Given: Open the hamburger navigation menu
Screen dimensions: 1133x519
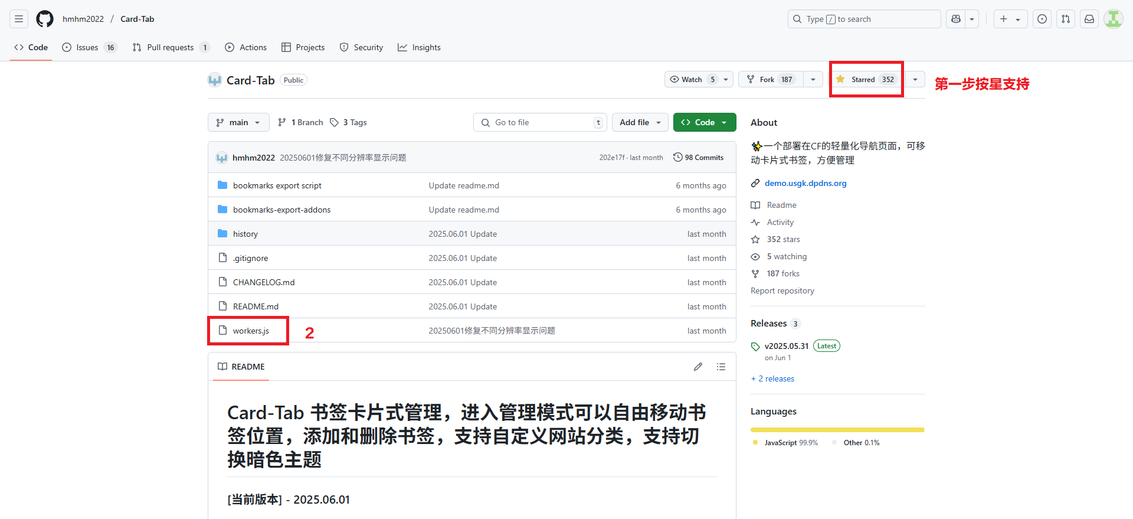Looking at the screenshot, I should pyautogui.click(x=19, y=19).
